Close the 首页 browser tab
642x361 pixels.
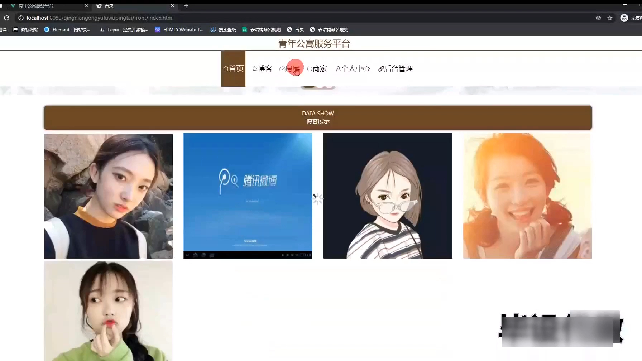[x=172, y=5]
